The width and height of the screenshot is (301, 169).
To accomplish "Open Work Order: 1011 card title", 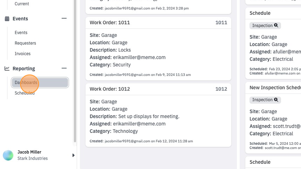I will point(110,22).
